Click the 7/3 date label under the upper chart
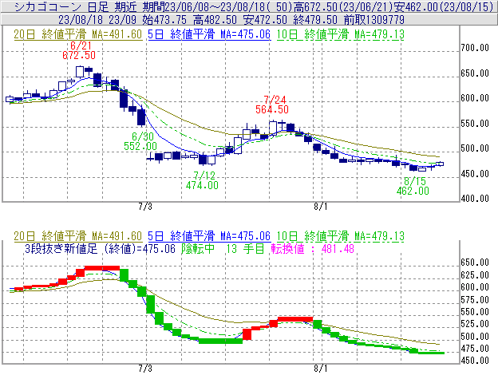Screen dimensions: 498x379 click(x=145, y=207)
